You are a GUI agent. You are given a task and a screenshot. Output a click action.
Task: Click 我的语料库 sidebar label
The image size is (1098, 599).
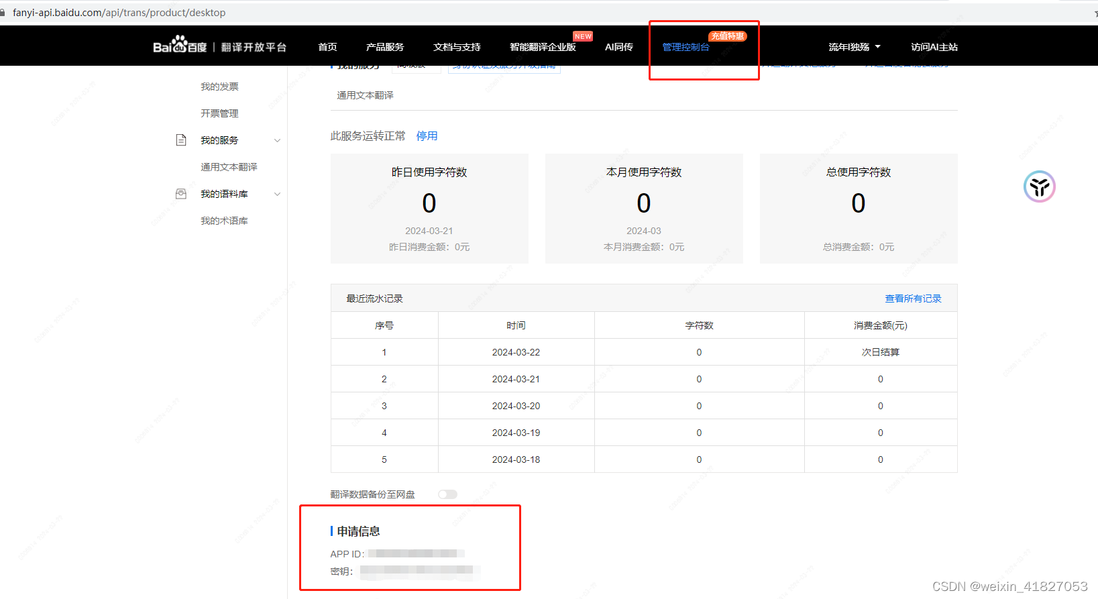click(224, 194)
